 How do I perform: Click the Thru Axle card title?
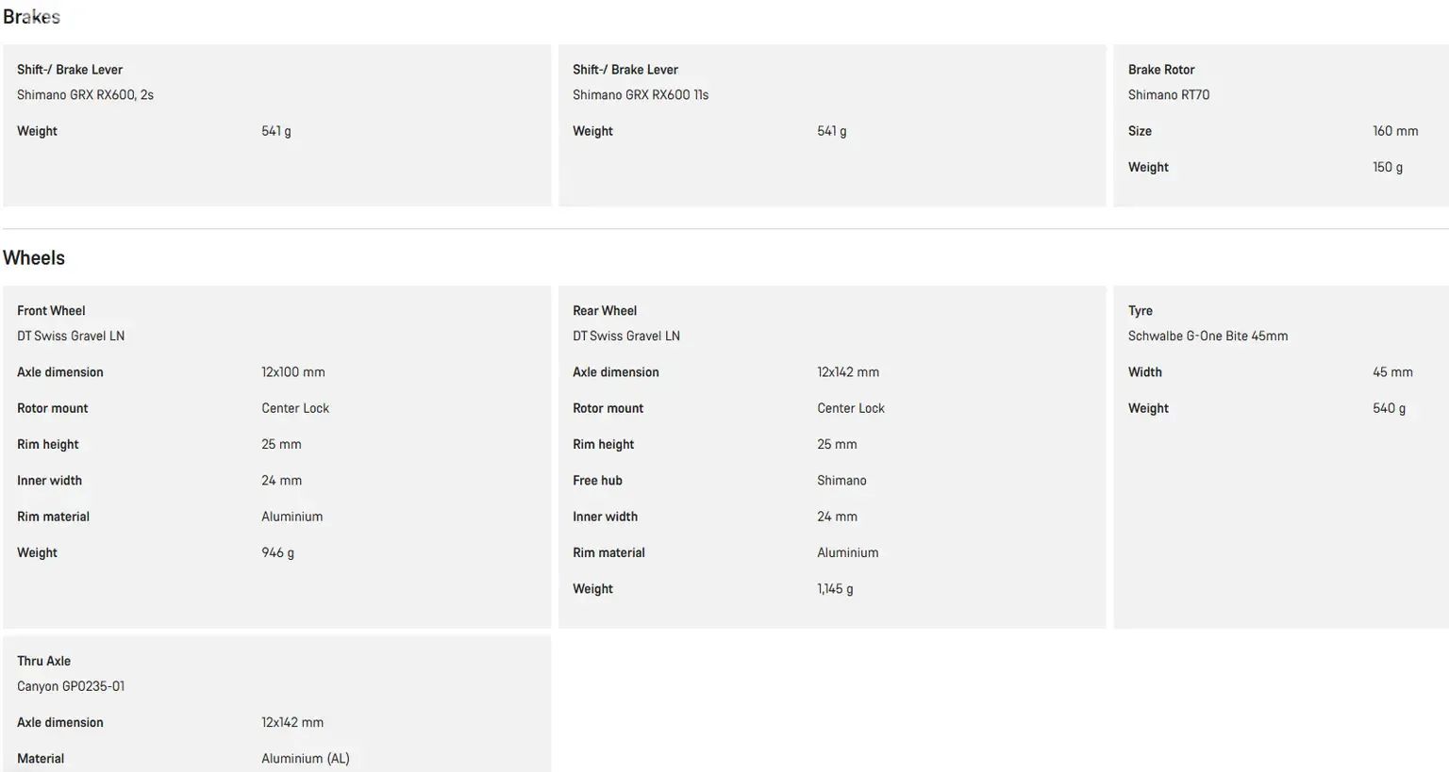[x=43, y=662]
